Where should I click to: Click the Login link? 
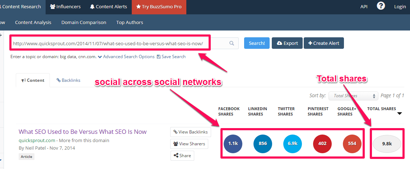pyautogui.click(x=400, y=7)
